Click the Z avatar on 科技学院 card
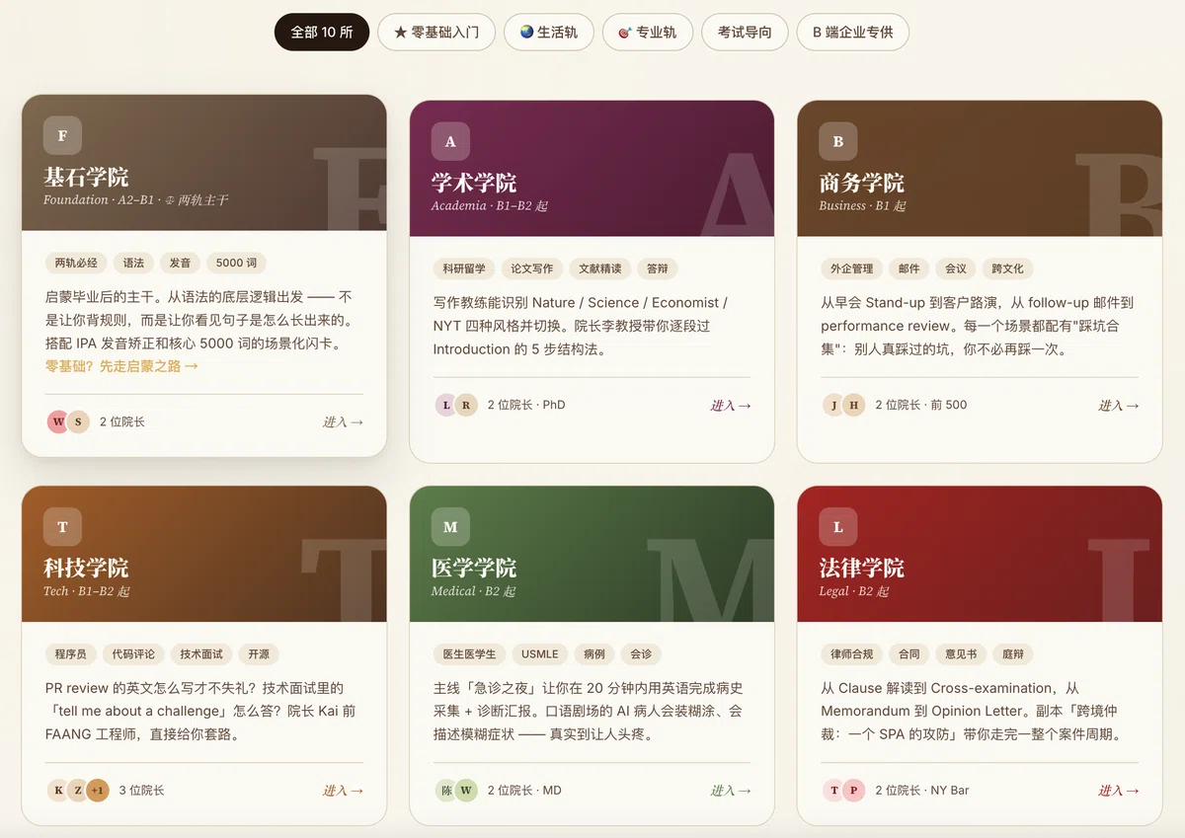Screen dimensions: 1185x838 78,791
